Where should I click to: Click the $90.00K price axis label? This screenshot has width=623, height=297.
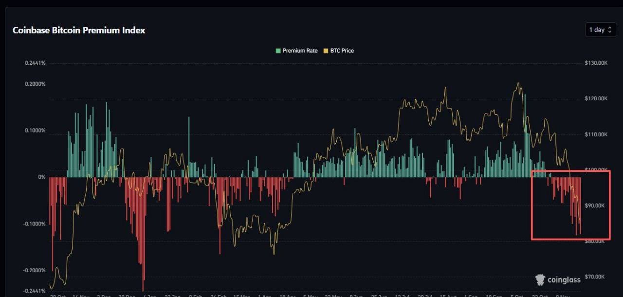coord(595,205)
